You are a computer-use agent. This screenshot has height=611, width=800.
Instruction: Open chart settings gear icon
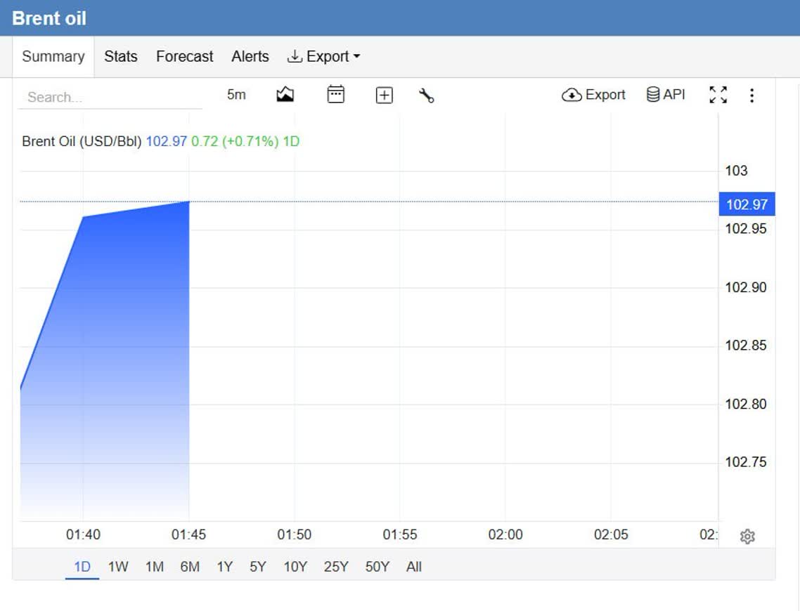(747, 536)
